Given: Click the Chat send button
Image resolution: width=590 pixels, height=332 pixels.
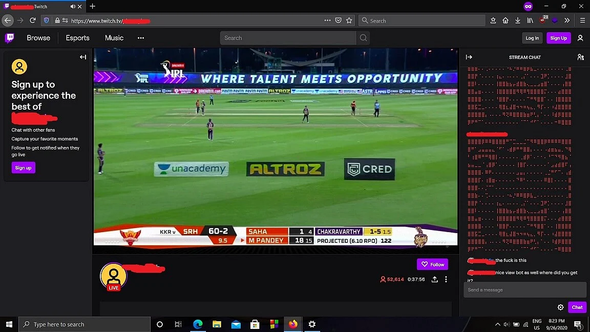Looking at the screenshot, I should [x=577, y=307].
